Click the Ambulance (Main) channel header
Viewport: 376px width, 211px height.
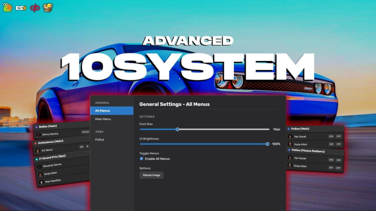click(x=61, y=141)
